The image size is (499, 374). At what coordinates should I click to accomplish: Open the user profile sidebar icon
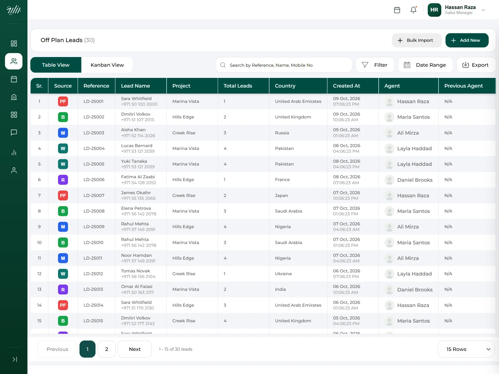point(14,170)
